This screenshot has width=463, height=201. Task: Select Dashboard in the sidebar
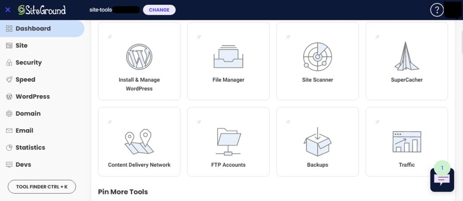42,28
